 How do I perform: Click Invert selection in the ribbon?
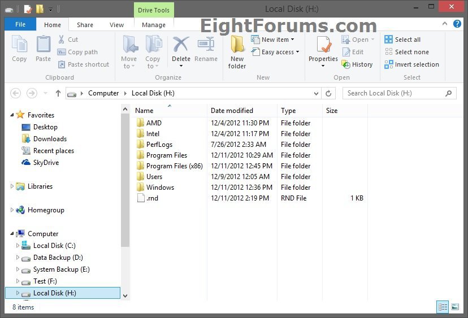tap(389, 64)
